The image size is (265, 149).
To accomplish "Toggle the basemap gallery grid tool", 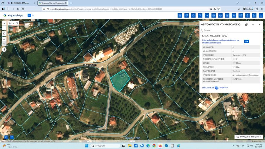I will 180,15.
